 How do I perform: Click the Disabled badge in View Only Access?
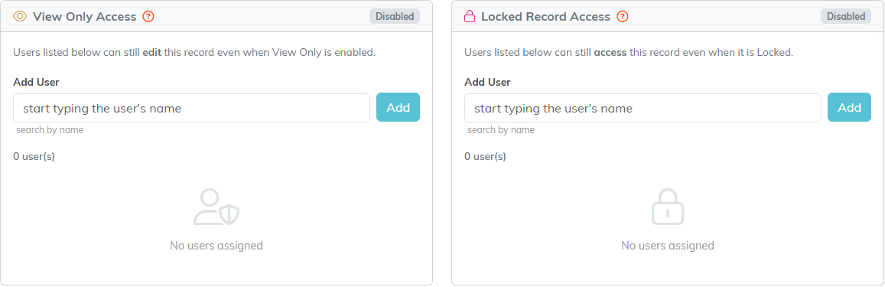pyautogui.click(x=395, y=16)
